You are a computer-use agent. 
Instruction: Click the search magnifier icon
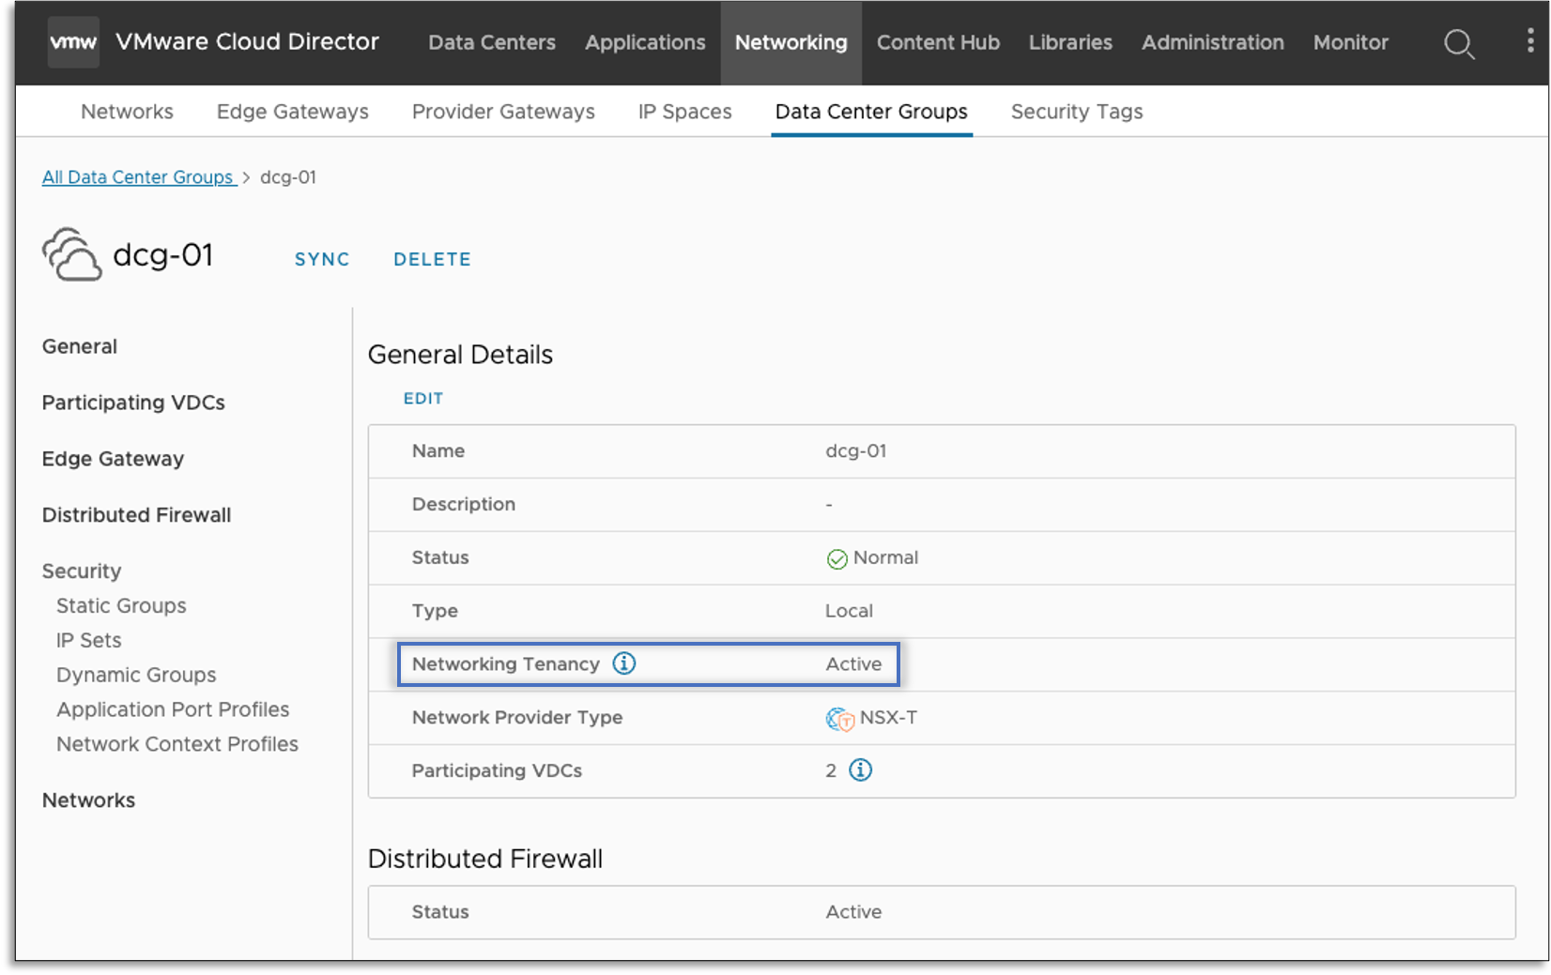[x=1458, y=43]
